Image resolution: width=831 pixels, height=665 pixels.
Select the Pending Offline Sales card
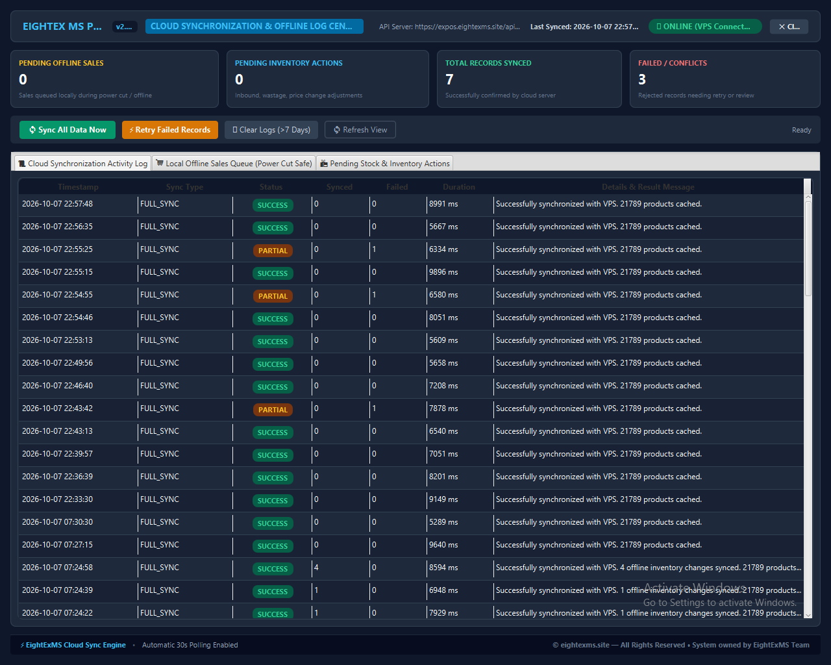coord(114,79)
